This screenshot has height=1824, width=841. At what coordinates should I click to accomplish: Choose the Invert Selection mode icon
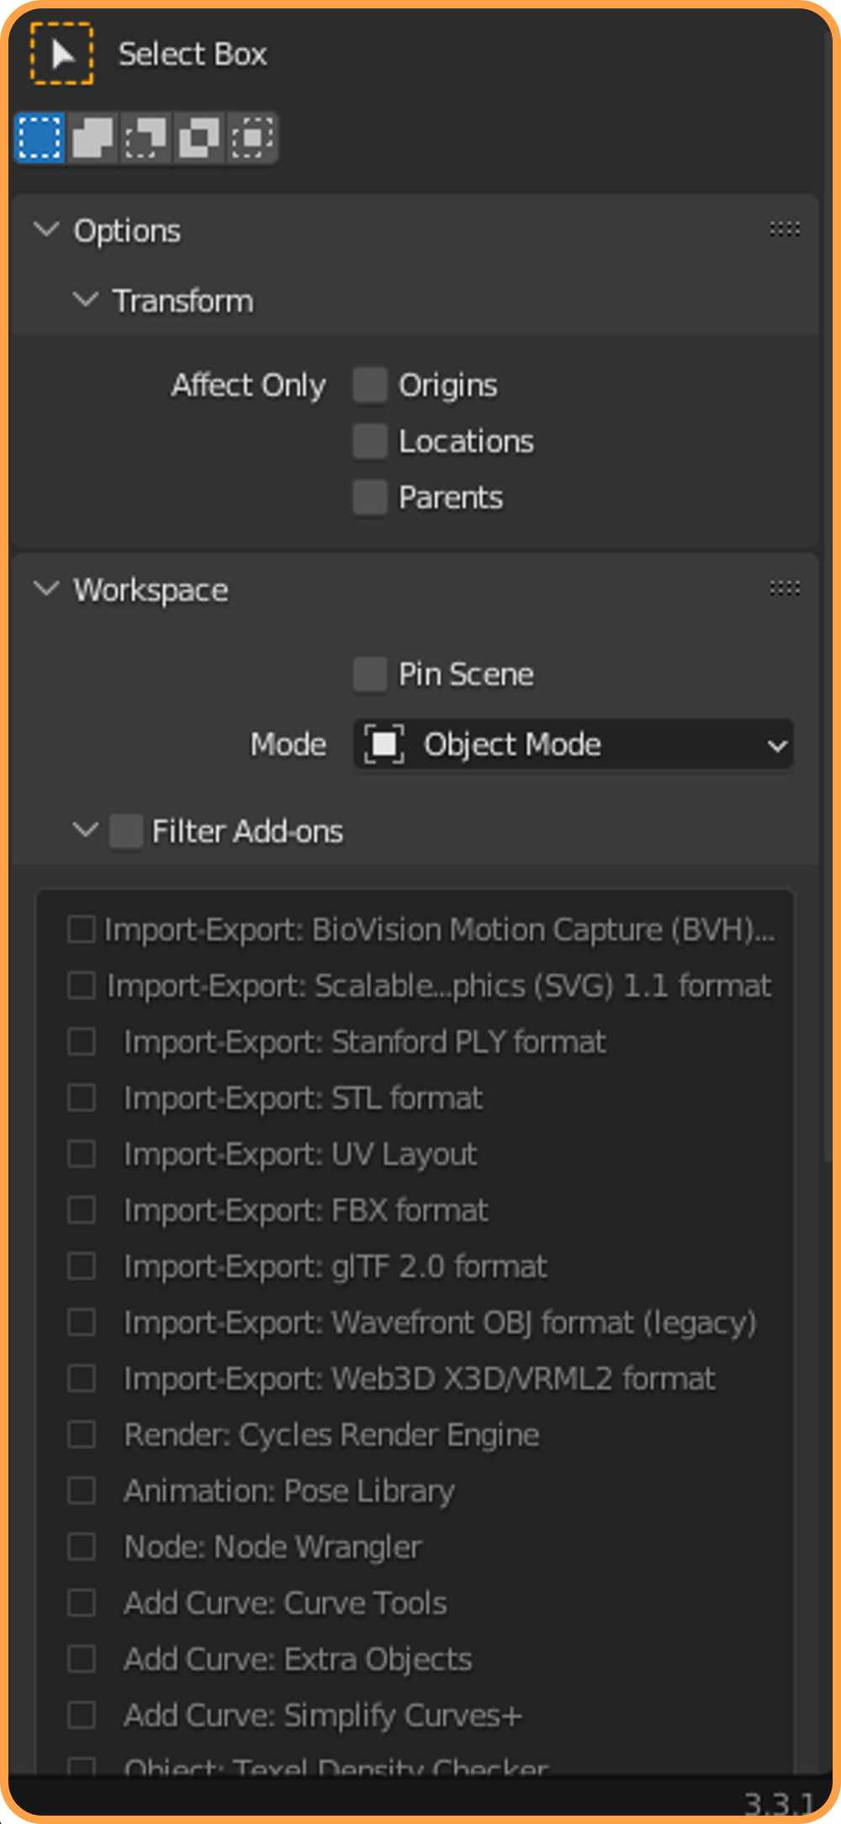pyautogui.click(x=198, y=137)
